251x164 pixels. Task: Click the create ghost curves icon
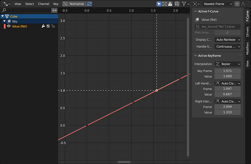[177, 4]
